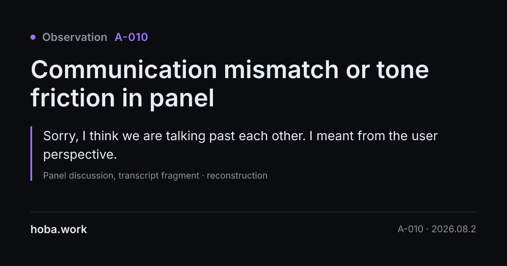This screenshot has height=266, width=507.
Task: Select the Observation category label
Action: pyautogui.click(x=75, y=37)
